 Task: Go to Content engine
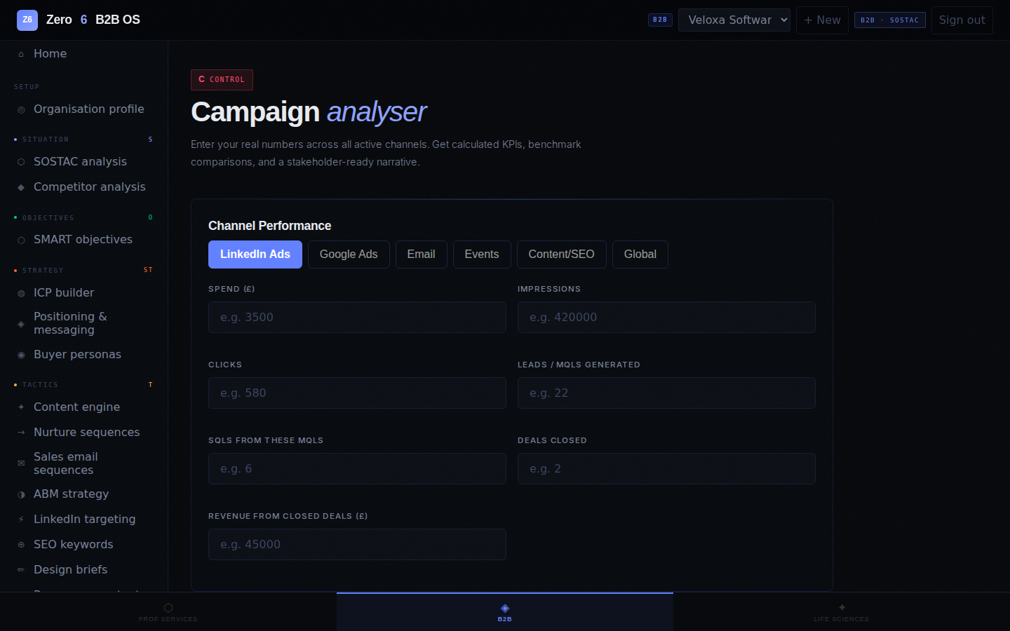(84, 407)
